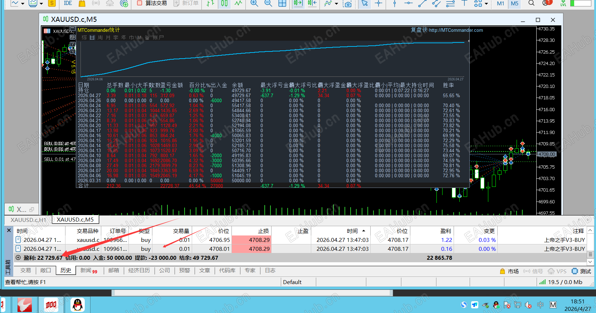Open account profile with notification badge
The height and width of the screenshot is (313, 596).
[x=547, y=3]
